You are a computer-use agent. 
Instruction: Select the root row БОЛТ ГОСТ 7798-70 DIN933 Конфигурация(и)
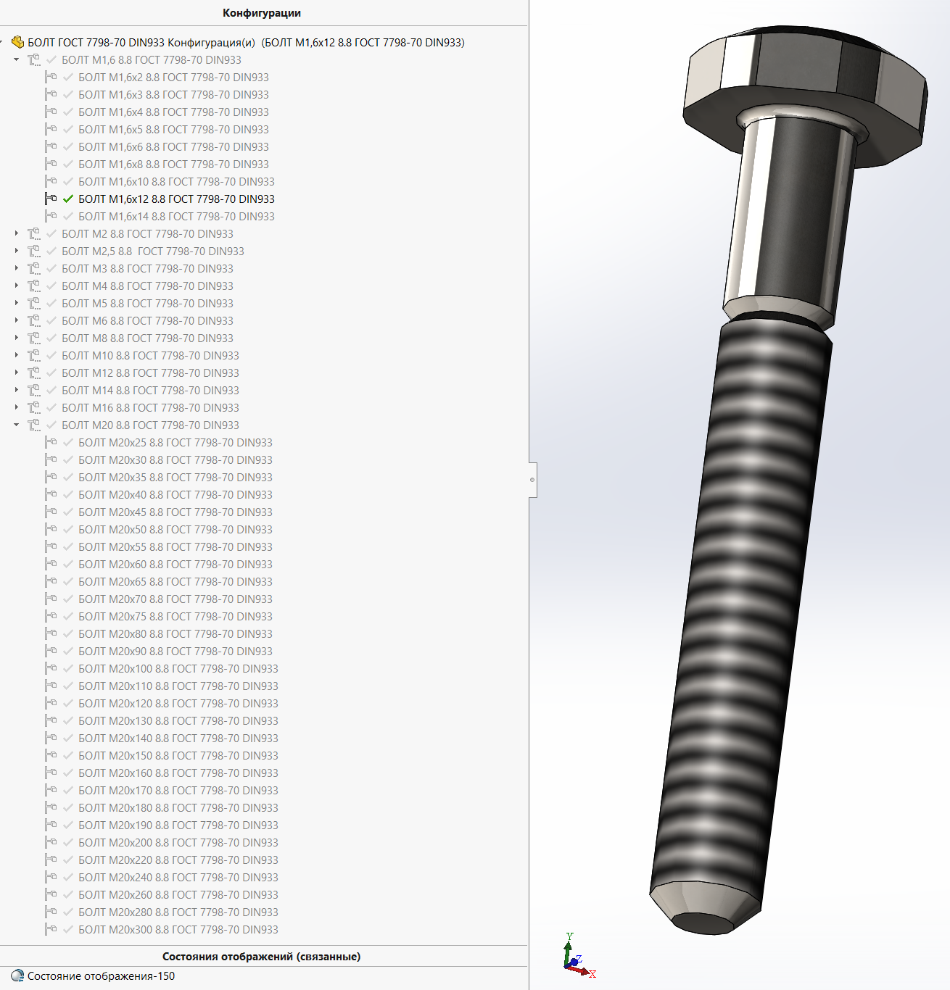[x=246, y=42]
